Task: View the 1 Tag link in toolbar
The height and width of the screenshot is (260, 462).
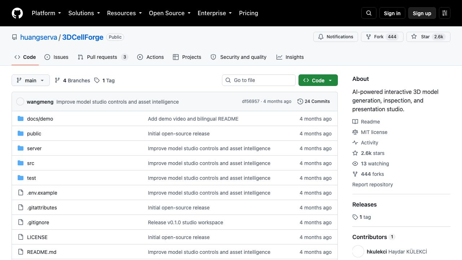Action: 104,80
